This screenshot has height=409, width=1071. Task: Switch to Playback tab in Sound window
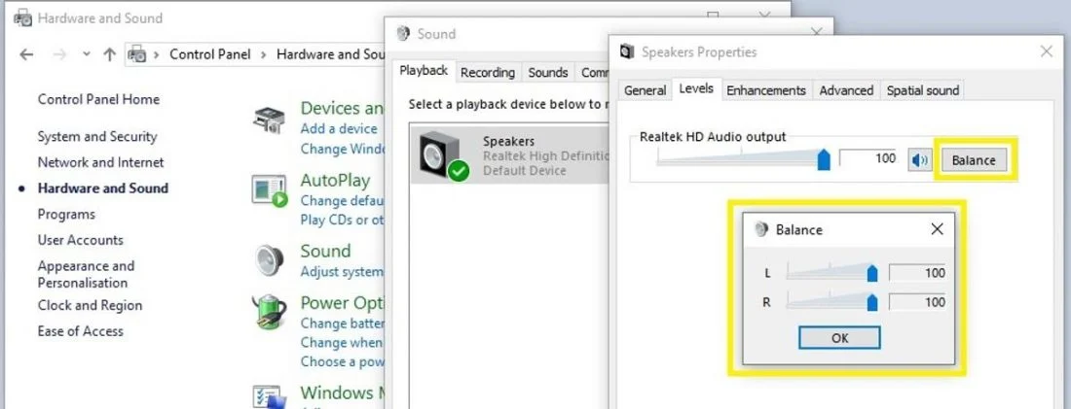[x=424, y=71]
